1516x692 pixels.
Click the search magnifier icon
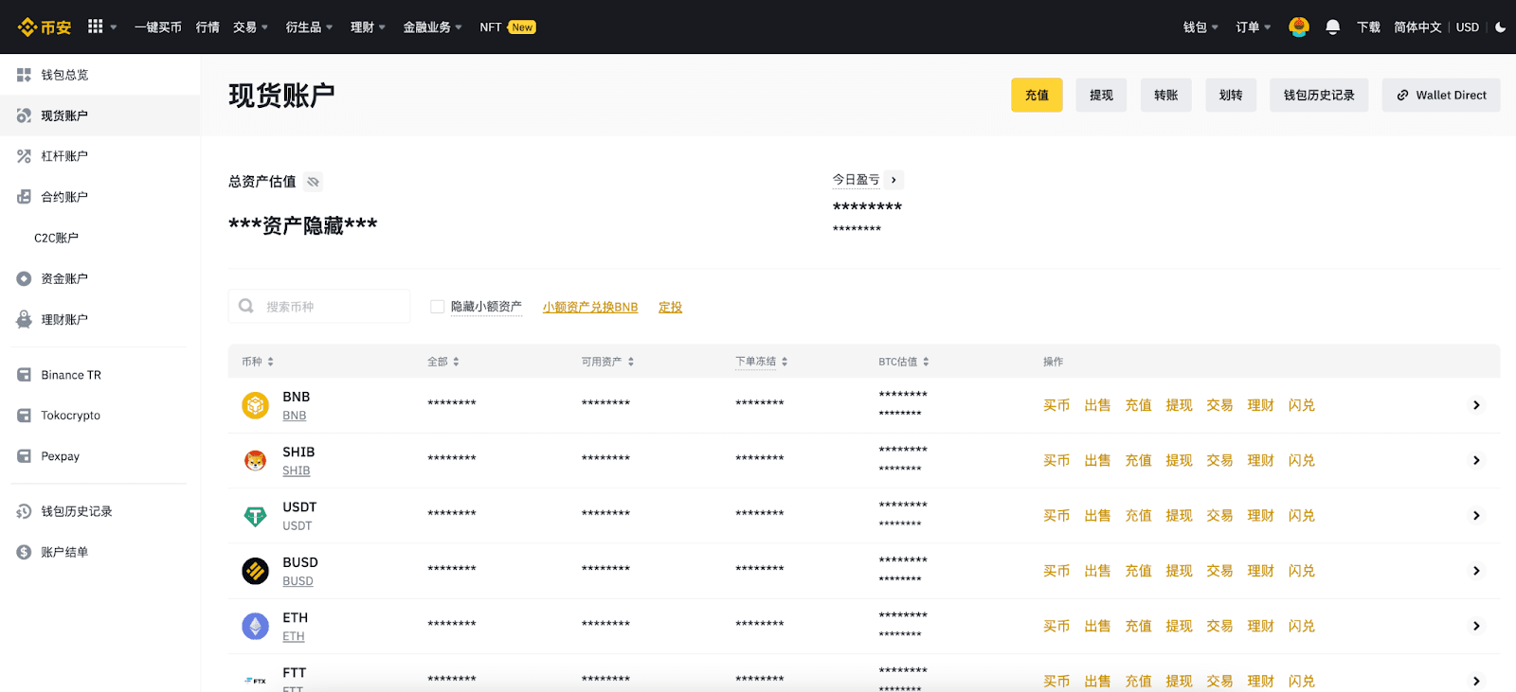pyautogui.click(x=246, y=306)
